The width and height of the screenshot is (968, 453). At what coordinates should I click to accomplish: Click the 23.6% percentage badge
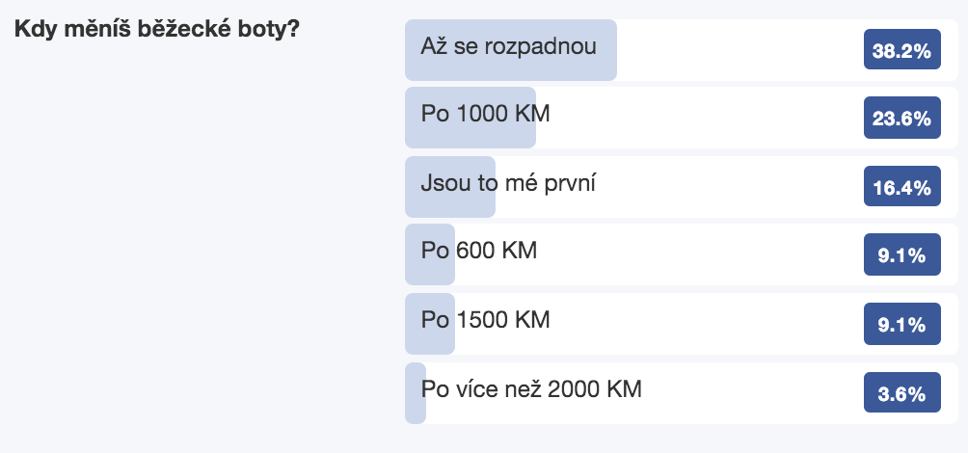(901, 118)
